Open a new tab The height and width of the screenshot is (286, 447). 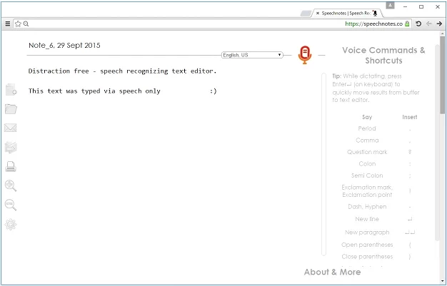click(306, 14)
